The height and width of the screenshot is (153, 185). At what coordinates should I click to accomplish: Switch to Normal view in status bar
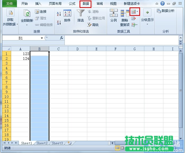(117, 148)
